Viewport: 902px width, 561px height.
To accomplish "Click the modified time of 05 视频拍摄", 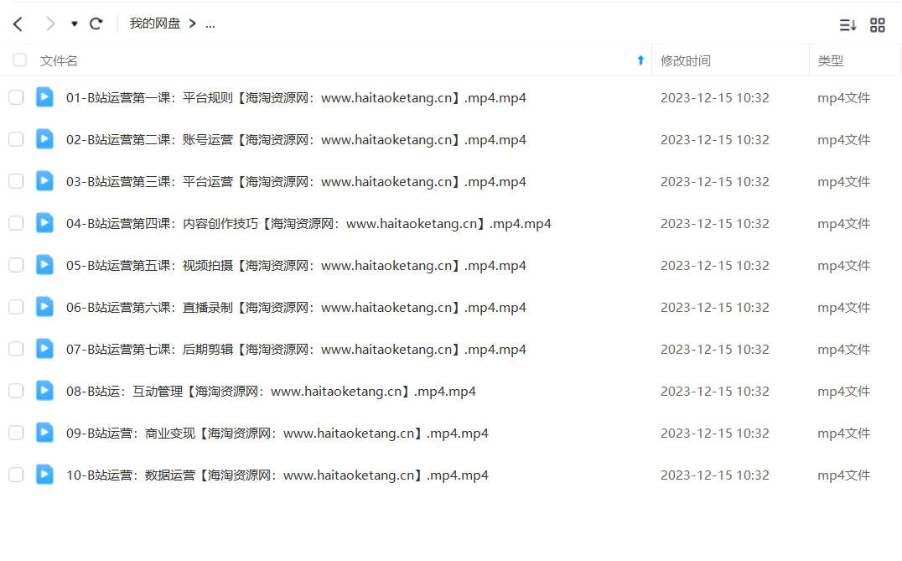I will [714, 266].
